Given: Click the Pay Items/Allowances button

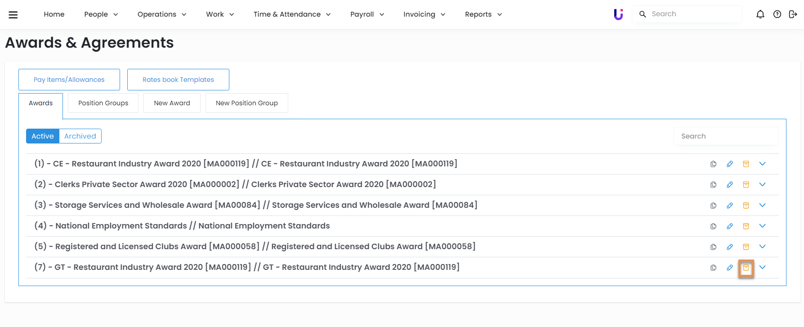Looking at the screenshot, I should pyautogui.click(x=69, y=80).
